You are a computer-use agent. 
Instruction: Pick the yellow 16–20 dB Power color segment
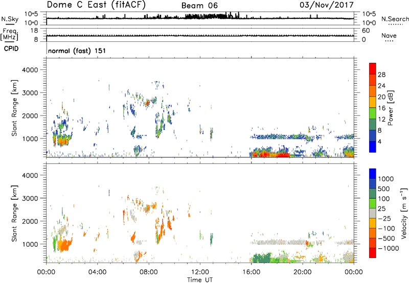(x=373, y=102)
